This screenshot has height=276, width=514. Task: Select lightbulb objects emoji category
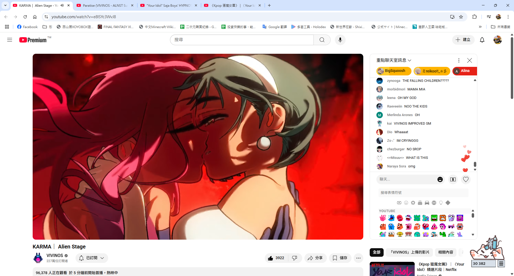click(x=441, y=203)
